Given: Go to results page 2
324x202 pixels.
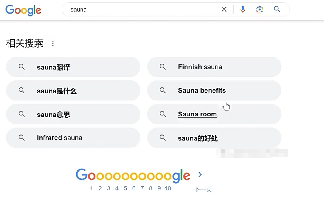Looking at the screenshot, I should click(x=100, y=188).
